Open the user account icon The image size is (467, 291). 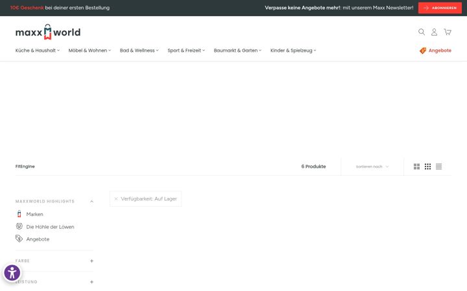tap(434, 32)
